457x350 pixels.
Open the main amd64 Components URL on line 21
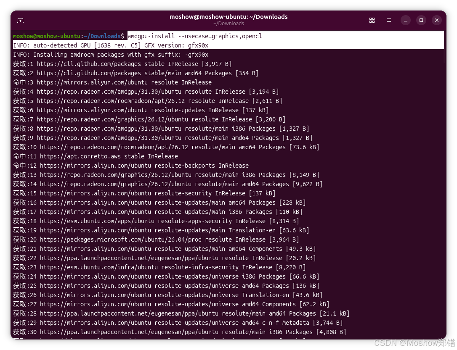(x=96, y=249)
